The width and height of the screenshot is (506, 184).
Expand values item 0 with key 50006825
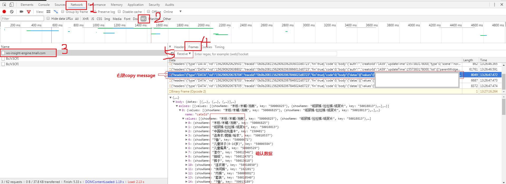(186, 123)
